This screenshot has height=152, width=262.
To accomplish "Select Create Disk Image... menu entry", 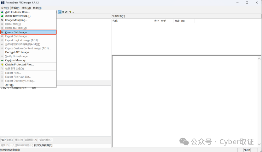I will 28,32.
